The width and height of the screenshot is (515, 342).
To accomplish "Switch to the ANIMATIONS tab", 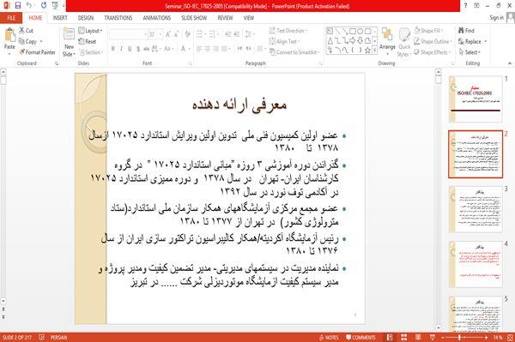I will point(157,18).
